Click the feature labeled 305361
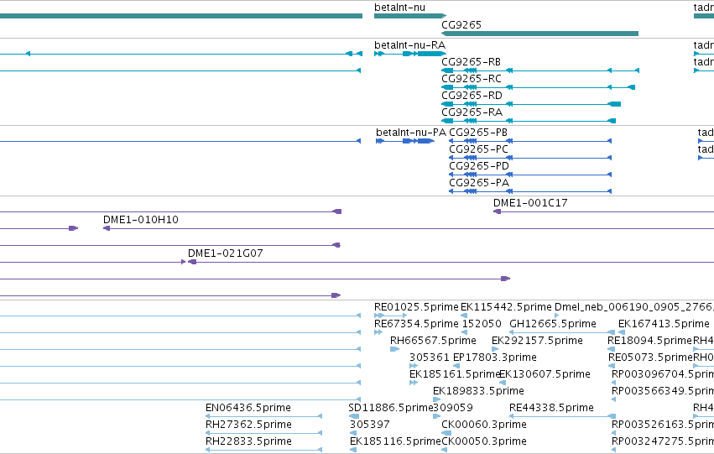Screen dimensions: 714x454 click(x=430, y=358)
